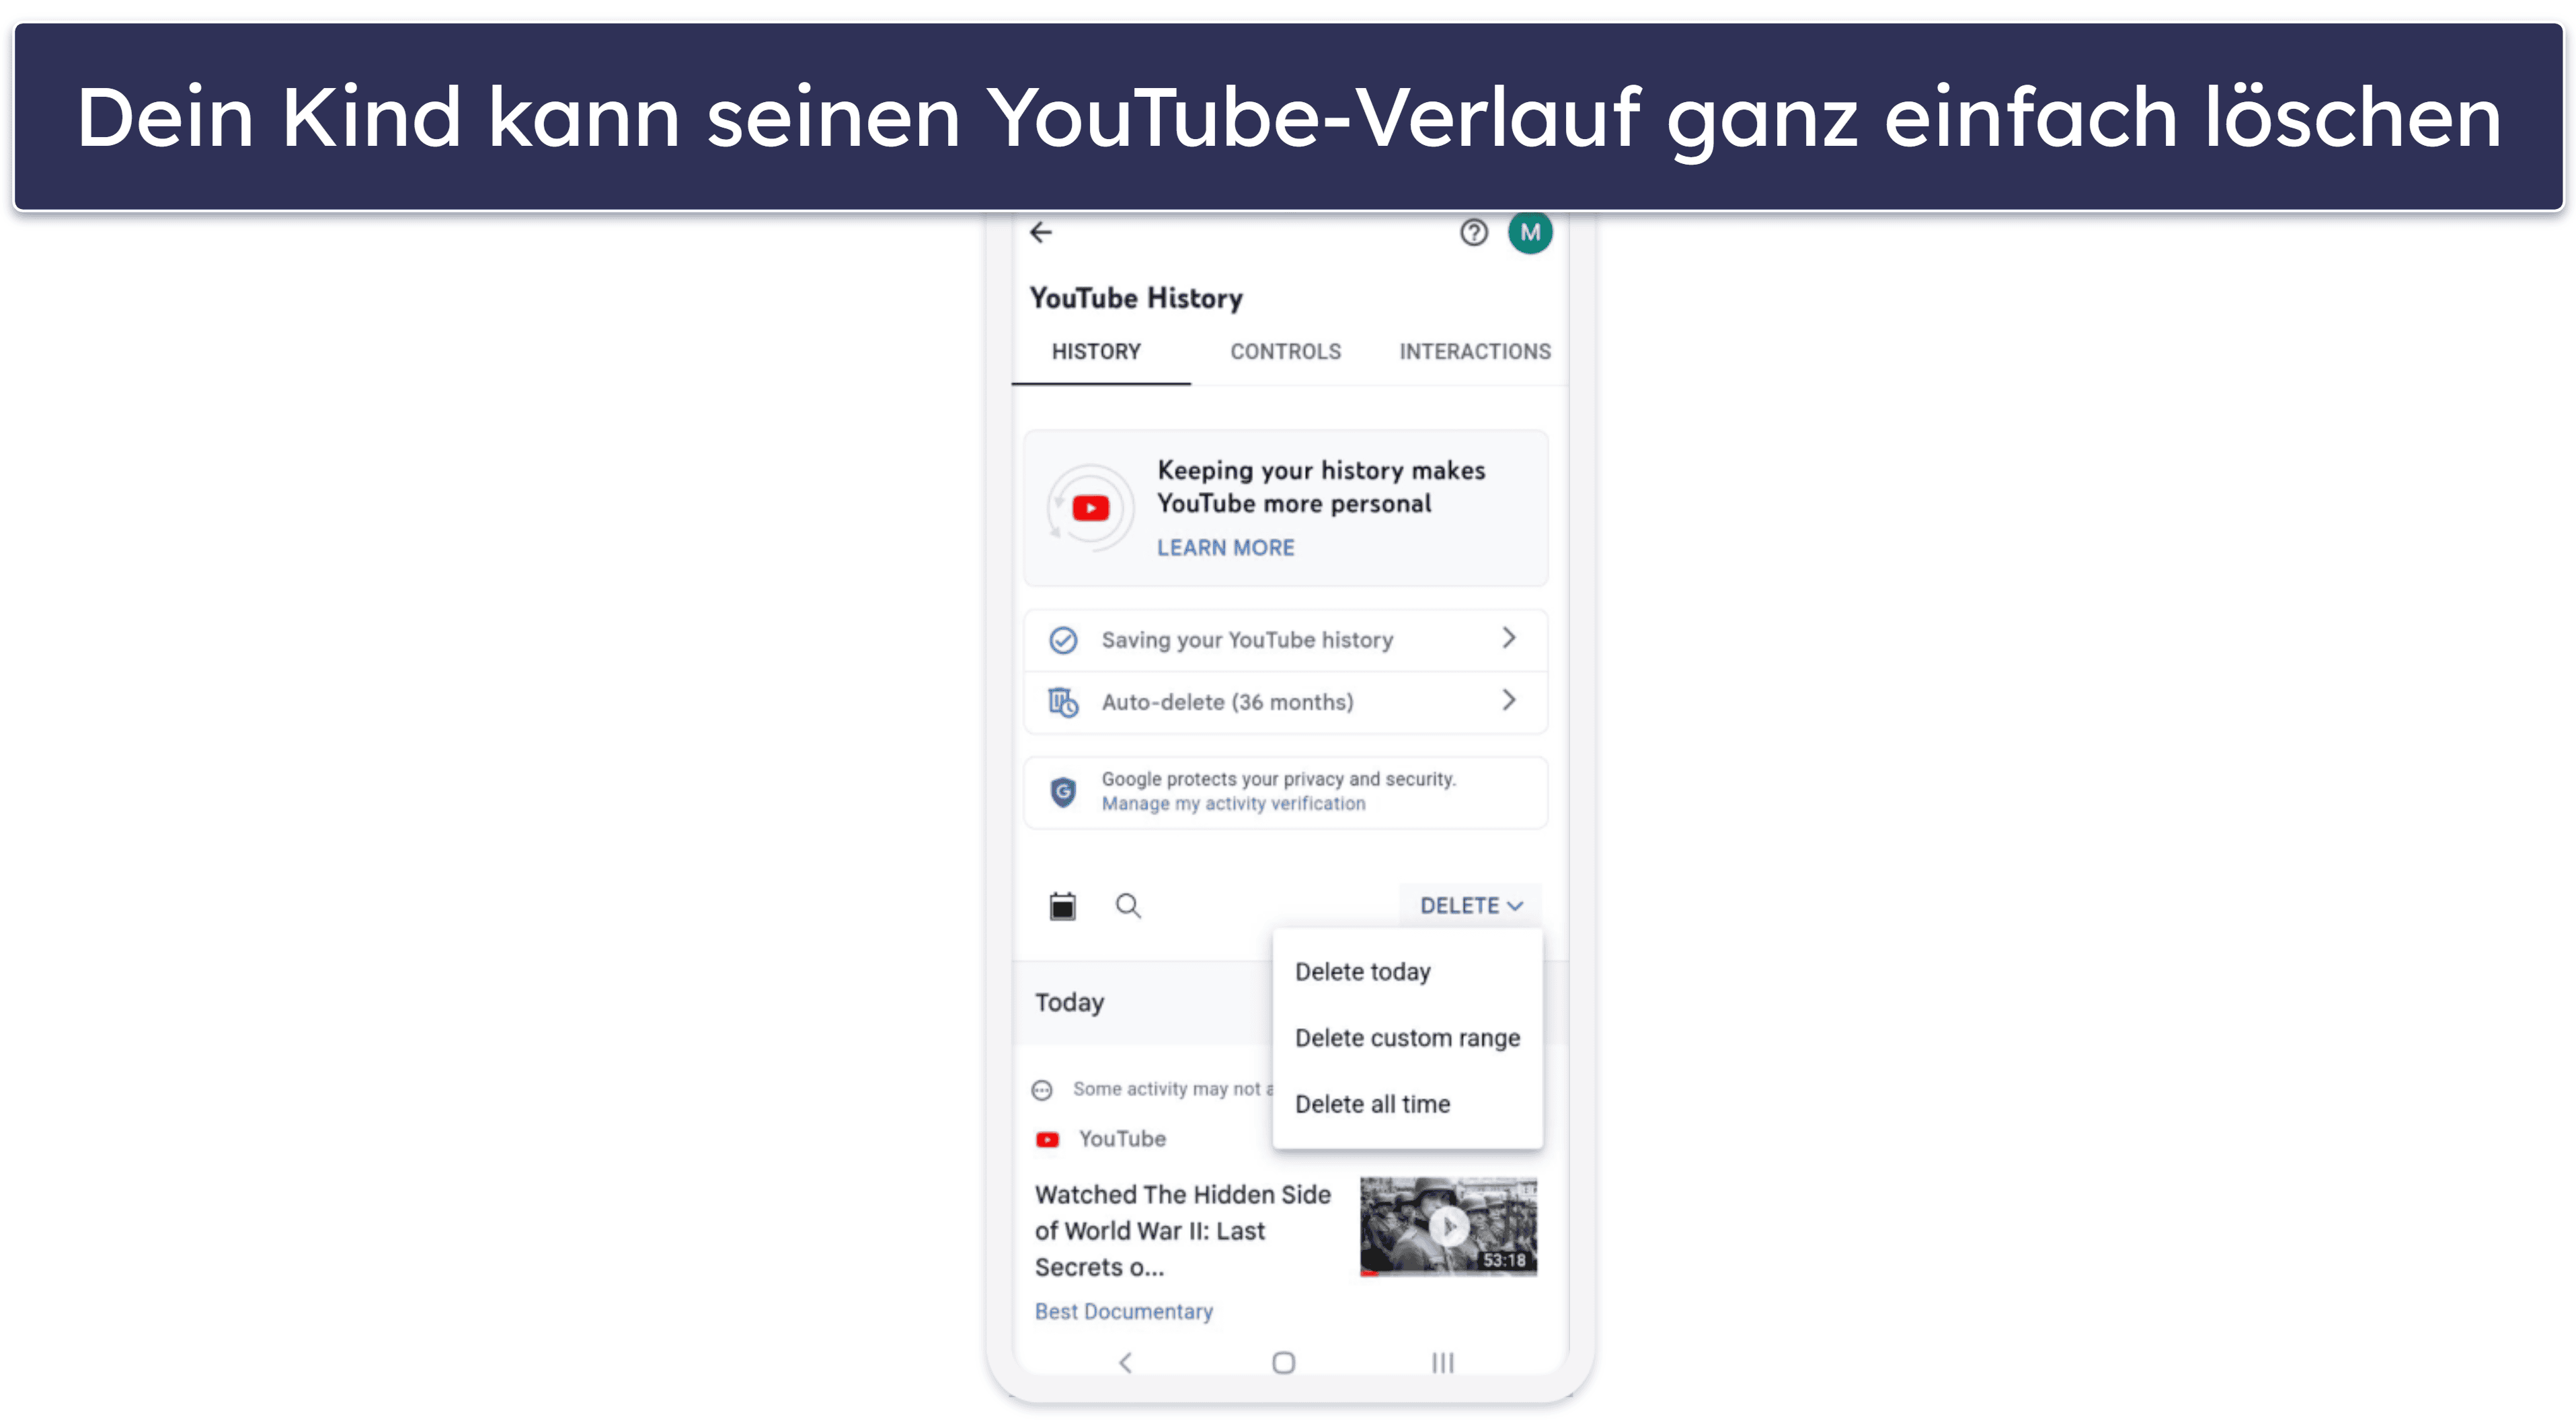2576x1426 pixels.
Task: Tap the search magnifier icon
Action: pyautogui.click(x=1128, y=905)
